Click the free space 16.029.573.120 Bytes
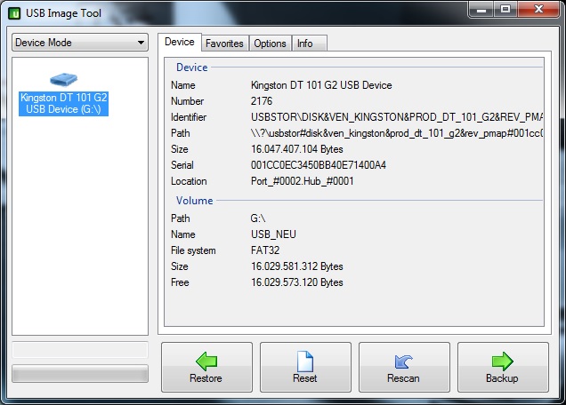The image size is (566, 405). pos(296,282)
